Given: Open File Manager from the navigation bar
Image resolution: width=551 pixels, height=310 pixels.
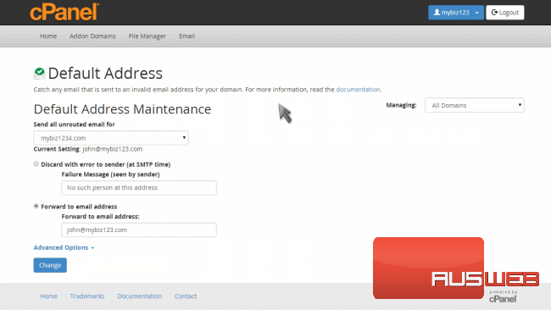Looking at the screenshot, I should point(147,36).
